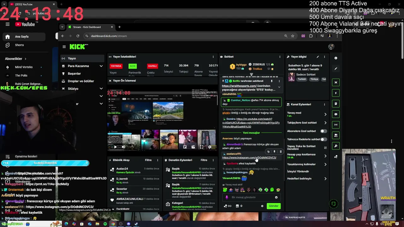Open Yayın İstatistikleri three-dot menu
Viewport: 404px width, 227px height.
pyautogui.click(x=213, y=57)
